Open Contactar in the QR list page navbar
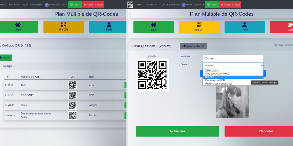Screen dimensions: 293x146 [x=36, y=5]
